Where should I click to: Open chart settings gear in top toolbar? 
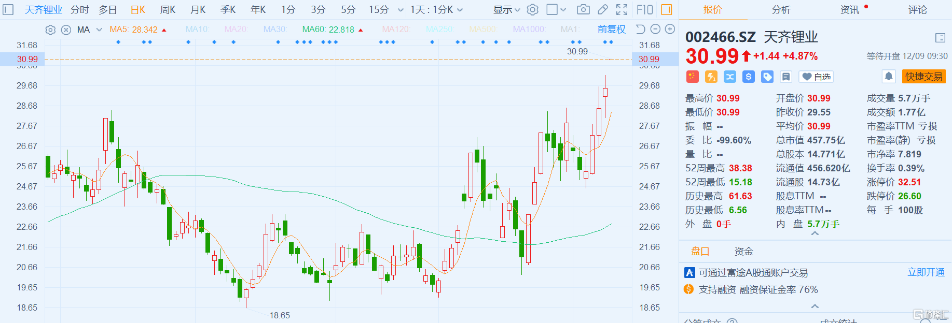click(532, 10)
